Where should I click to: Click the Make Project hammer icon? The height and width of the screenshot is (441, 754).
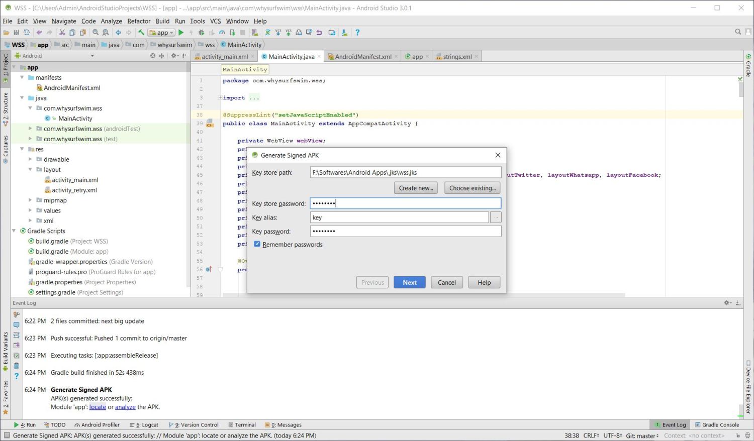(x=141, y=33)
